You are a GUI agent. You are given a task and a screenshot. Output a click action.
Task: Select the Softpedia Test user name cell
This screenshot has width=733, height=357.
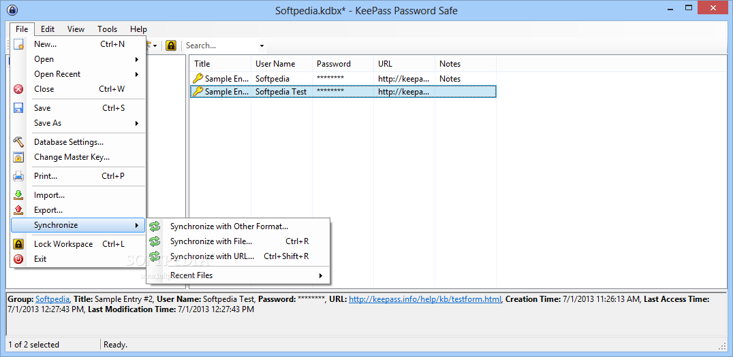281,92
